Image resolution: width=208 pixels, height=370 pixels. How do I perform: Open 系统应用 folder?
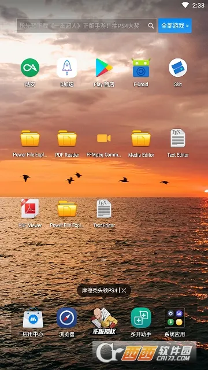[174, 318]
